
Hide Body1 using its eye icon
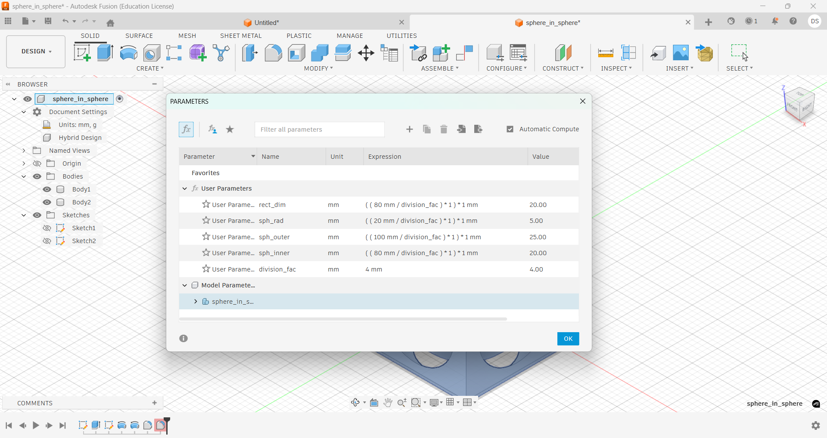pos(47,189)
